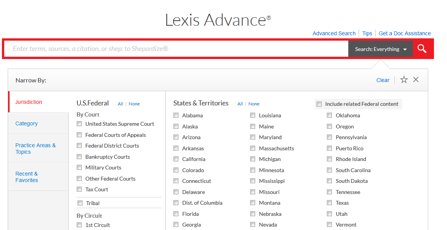Clear all selected filters
The image size is (447, 230).
pos(383,80)
